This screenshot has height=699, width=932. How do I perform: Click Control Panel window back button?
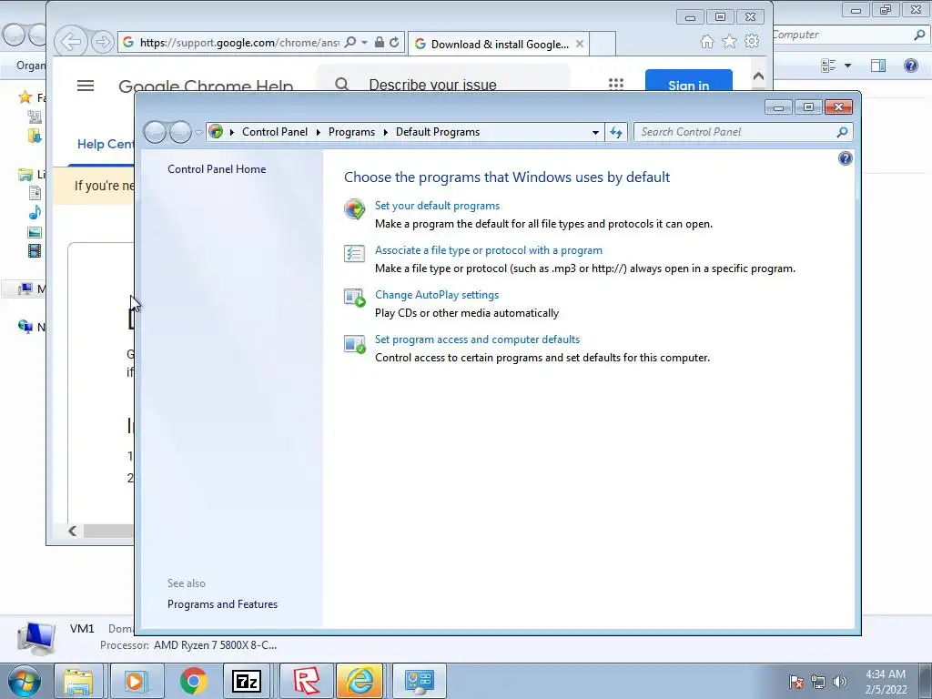tap(155, 132)
